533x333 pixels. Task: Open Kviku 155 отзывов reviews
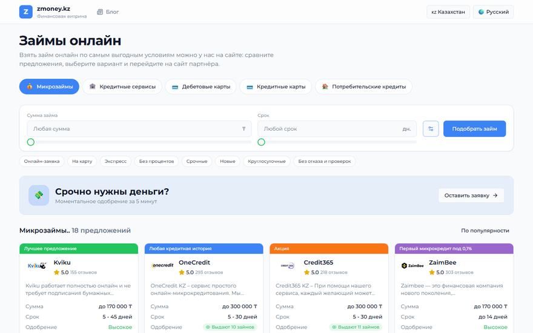pyautogui.click(x=84, y=272)
